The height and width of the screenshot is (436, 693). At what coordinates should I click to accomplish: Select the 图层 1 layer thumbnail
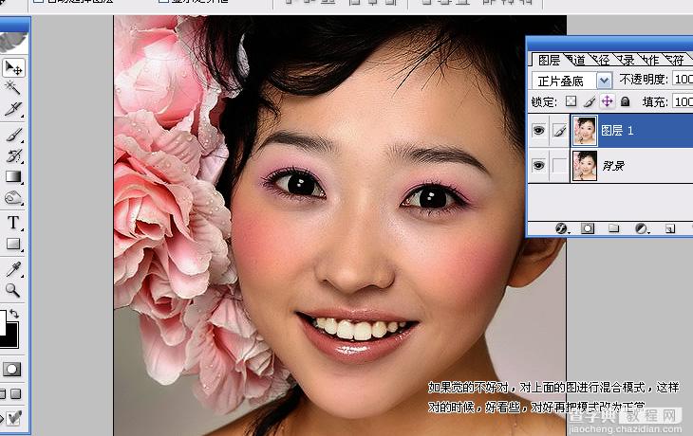pos(584,131)
